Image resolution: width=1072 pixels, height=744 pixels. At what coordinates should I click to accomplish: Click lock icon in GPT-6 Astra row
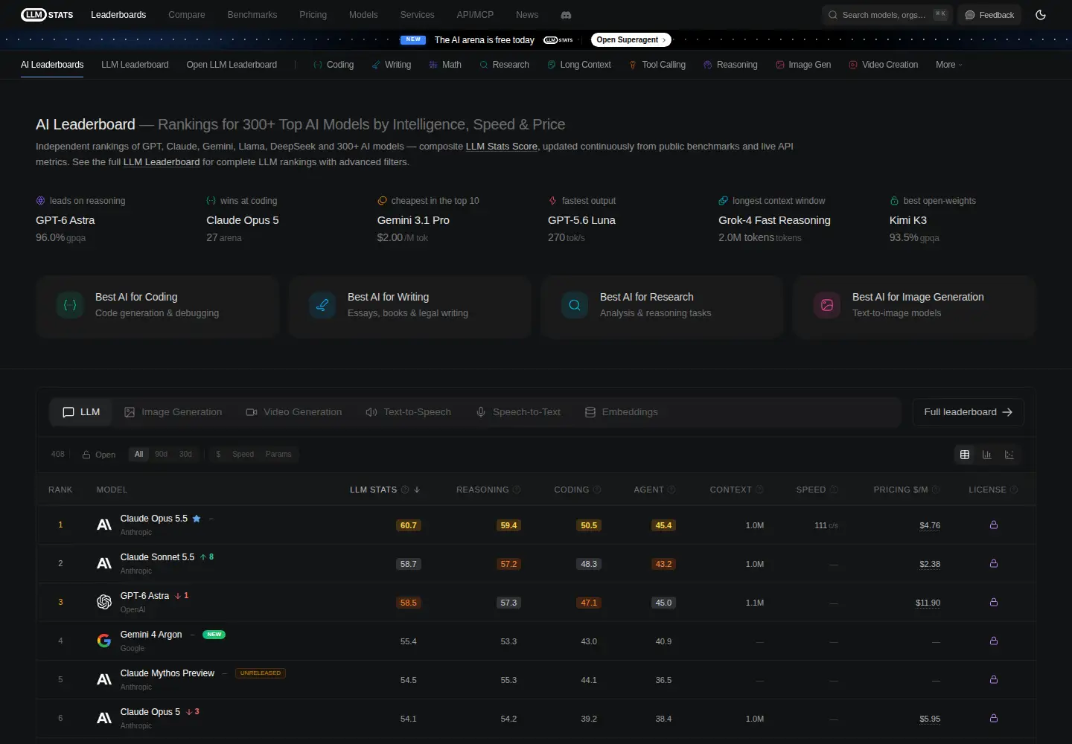tap(994, 602)
